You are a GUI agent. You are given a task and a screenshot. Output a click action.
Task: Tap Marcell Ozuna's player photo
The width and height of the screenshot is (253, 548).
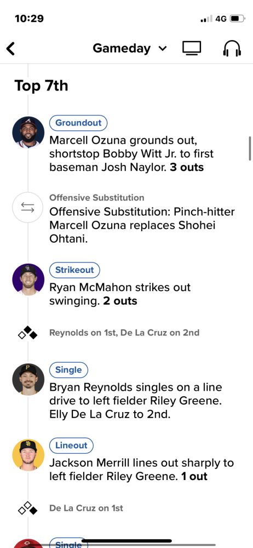click(x=28, y=133)
